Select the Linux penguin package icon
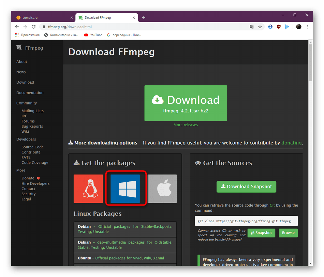This screenshot has height=277, width=324. coord(88,189)
